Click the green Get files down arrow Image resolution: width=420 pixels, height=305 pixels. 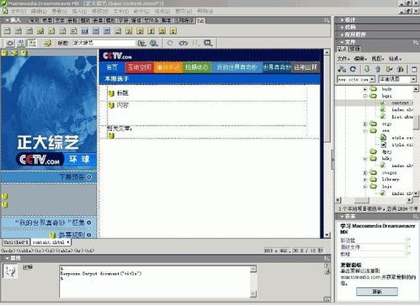tap(367, 69)
